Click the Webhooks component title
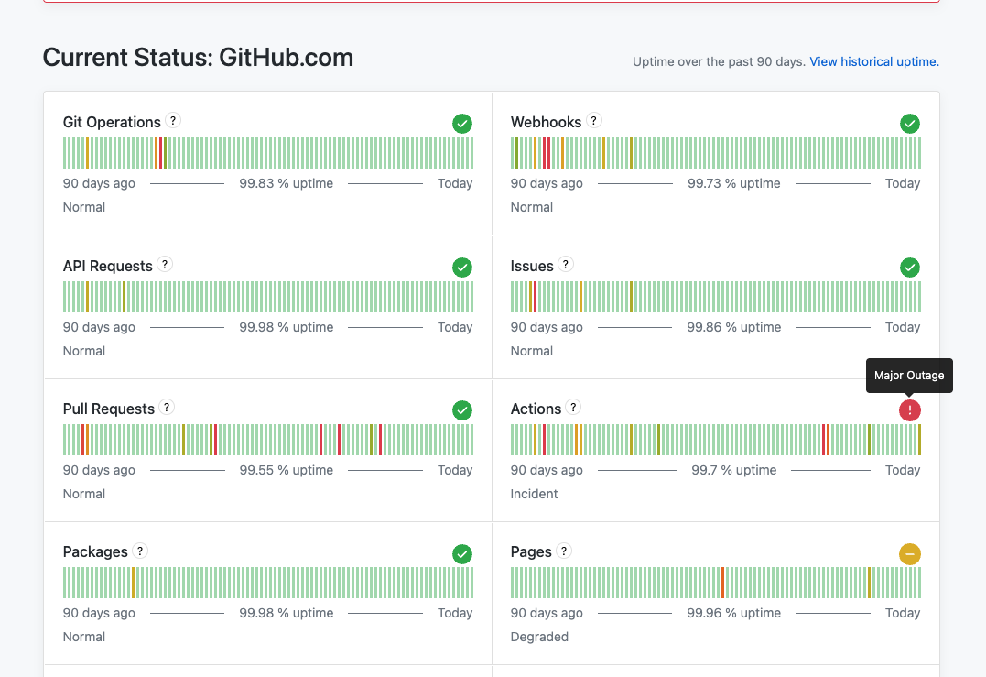 coord(546,122)
